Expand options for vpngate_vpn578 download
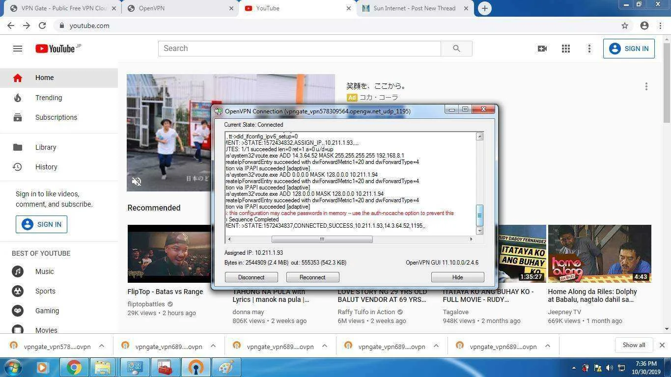Screen dimensions: 671x377 [102, 346]
